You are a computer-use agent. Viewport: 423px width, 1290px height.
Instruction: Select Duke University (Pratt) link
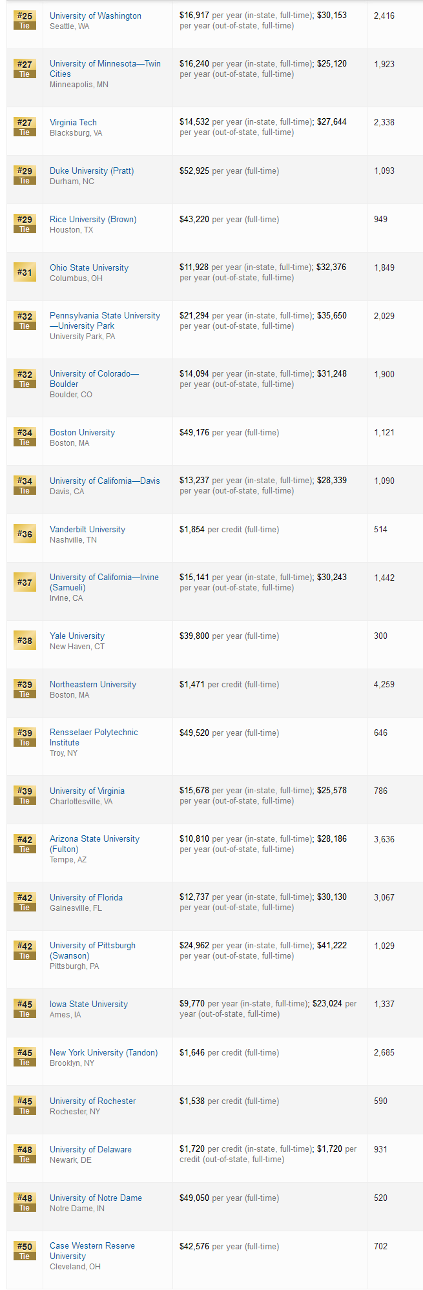[92, 171]
